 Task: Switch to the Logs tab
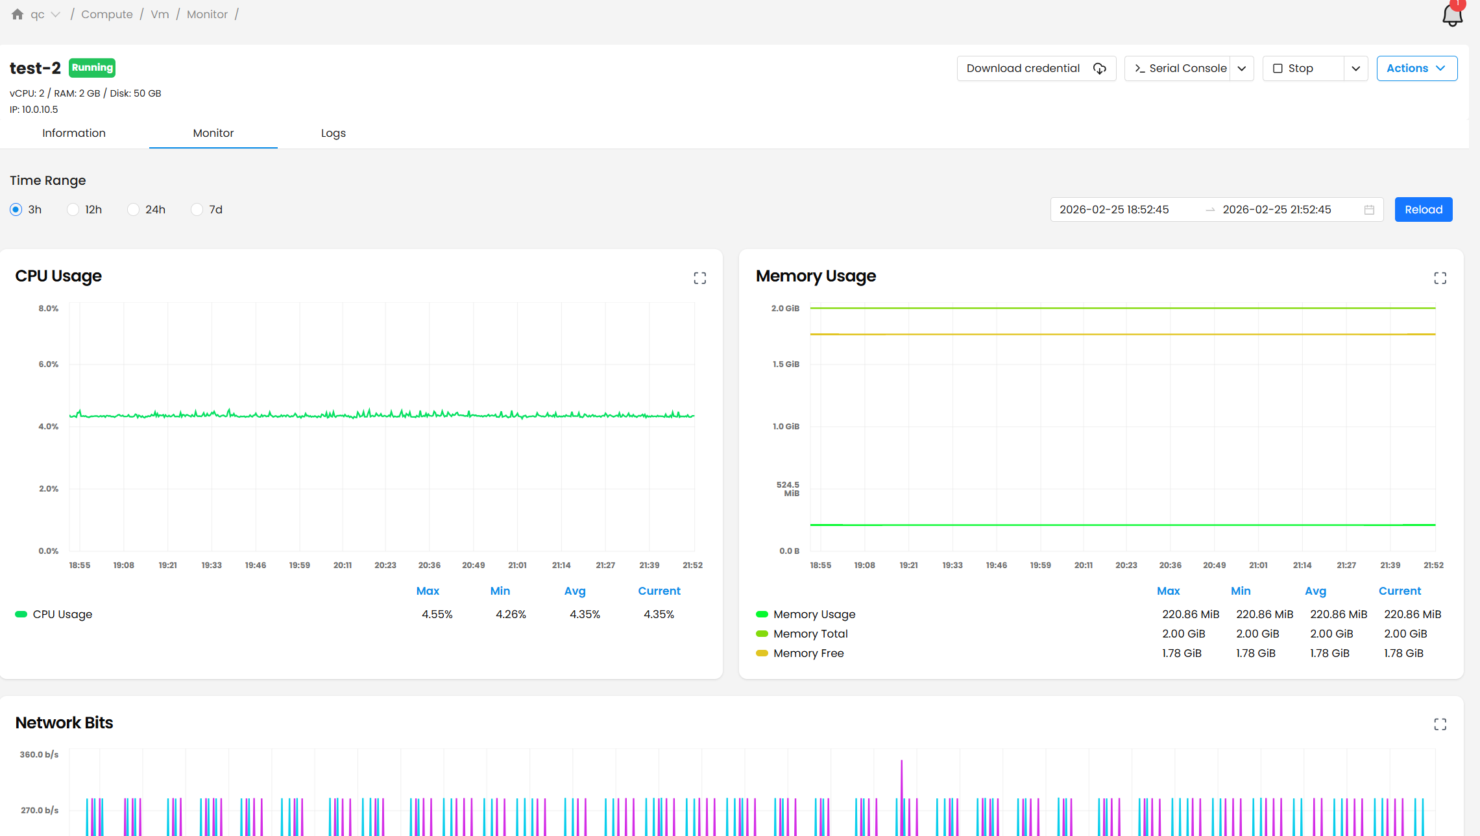(x=333, y=133)
